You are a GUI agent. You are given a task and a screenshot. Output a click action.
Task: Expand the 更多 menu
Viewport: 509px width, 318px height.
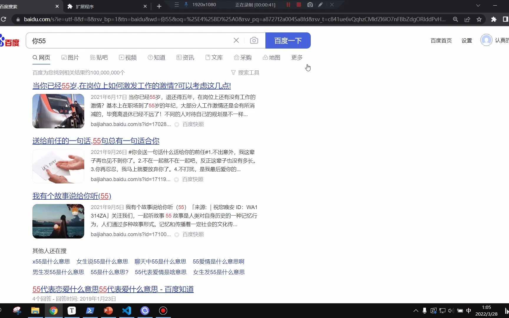click(297, 57)
